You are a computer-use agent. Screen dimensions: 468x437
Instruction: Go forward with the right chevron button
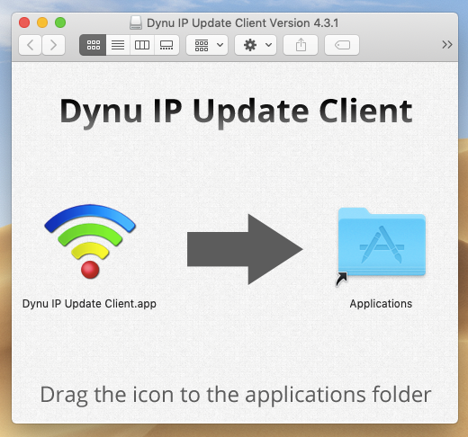[54, 45]
